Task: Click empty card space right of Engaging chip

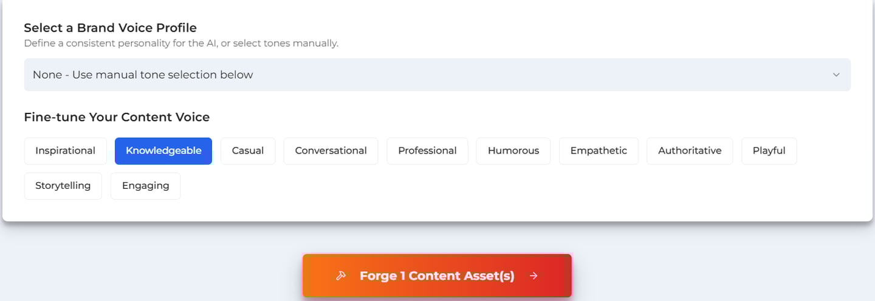Action: coord(486,188)
